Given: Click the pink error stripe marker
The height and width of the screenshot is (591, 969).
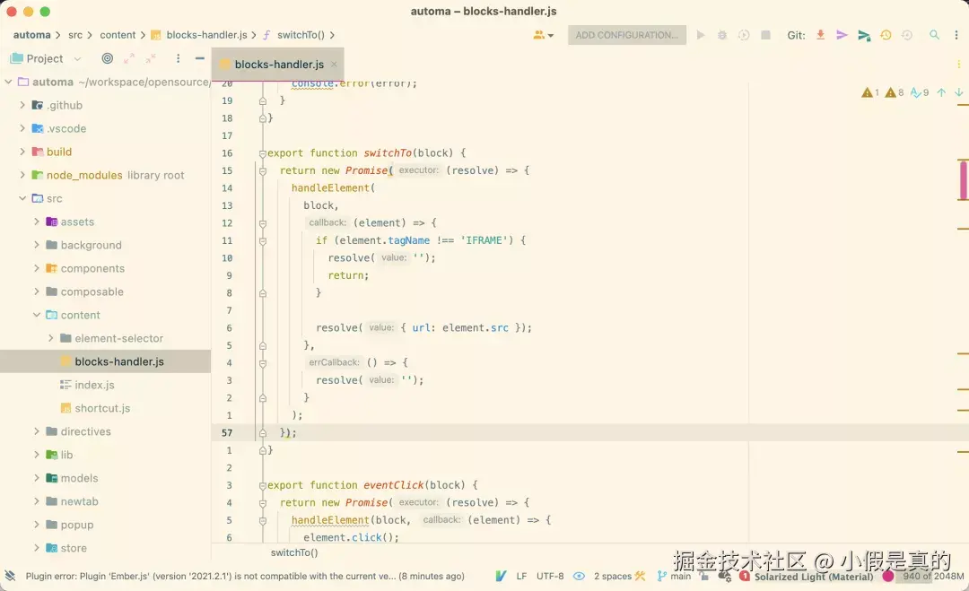Looking at the screenshot, I should tap(963, 179).
